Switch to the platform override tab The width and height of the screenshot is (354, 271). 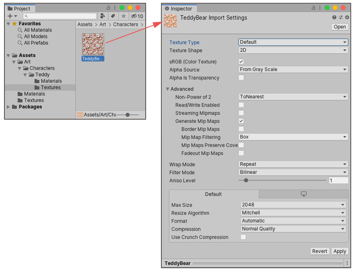pyautogui.click(x=303, y=194)
